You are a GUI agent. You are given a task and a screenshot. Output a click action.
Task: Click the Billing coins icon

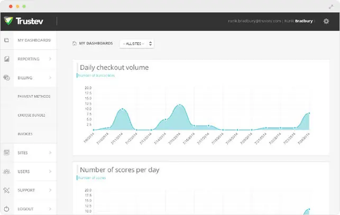7,77
